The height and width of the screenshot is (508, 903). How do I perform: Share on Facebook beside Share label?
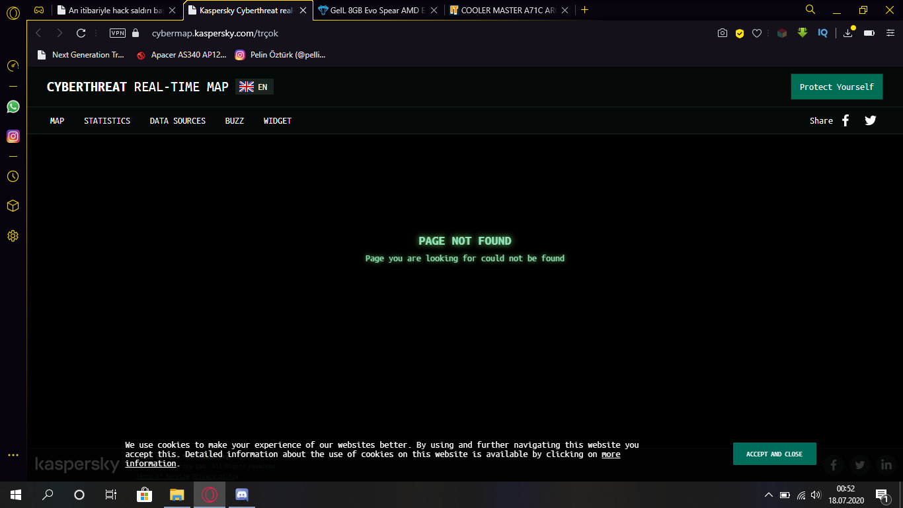(845, 120)
